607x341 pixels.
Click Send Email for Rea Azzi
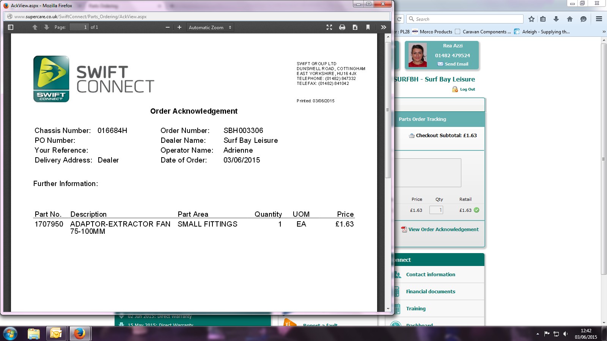pyautogui.click(x=453, y=64)
